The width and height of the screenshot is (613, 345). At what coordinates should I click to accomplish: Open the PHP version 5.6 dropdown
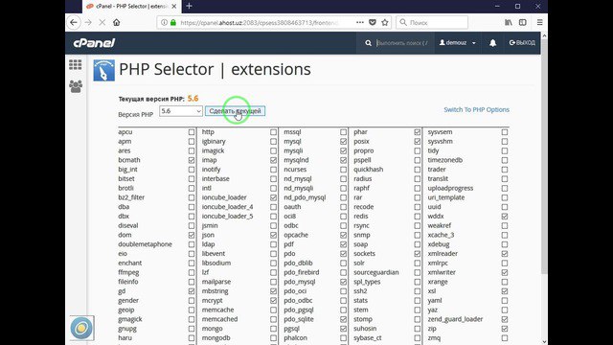[x=181, y=111]
